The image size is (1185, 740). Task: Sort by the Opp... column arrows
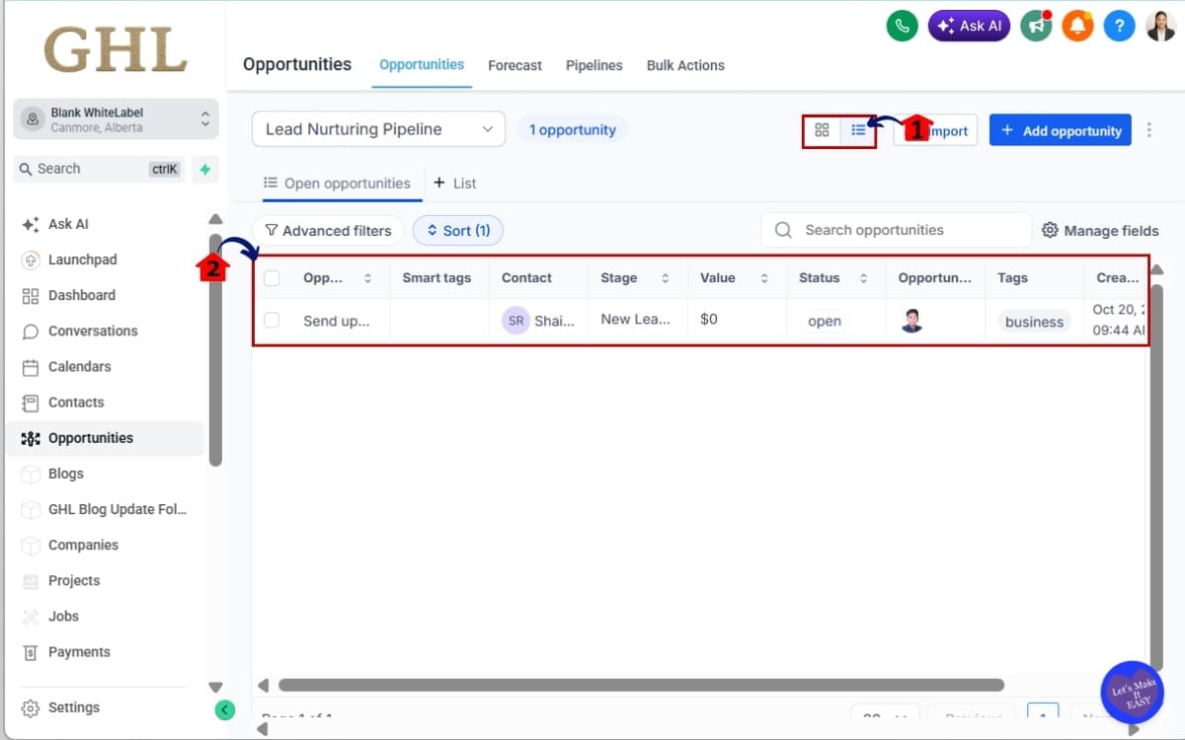(x=368, y=278)
